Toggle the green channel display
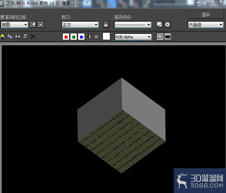Viewport: 226px width, 193px height. pos(74,37)
